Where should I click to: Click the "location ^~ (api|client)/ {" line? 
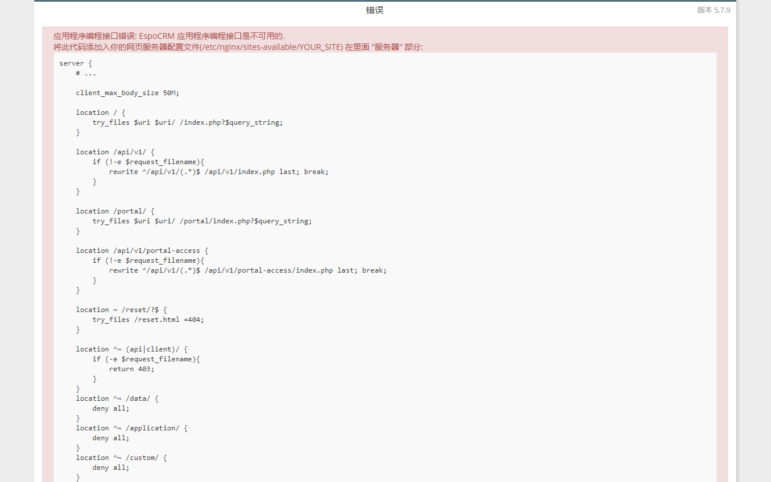click(x=132, y=349)
